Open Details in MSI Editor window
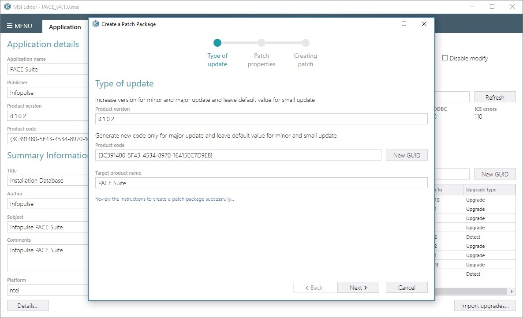This screenshot has height=318, width=523. pos(28,306)
